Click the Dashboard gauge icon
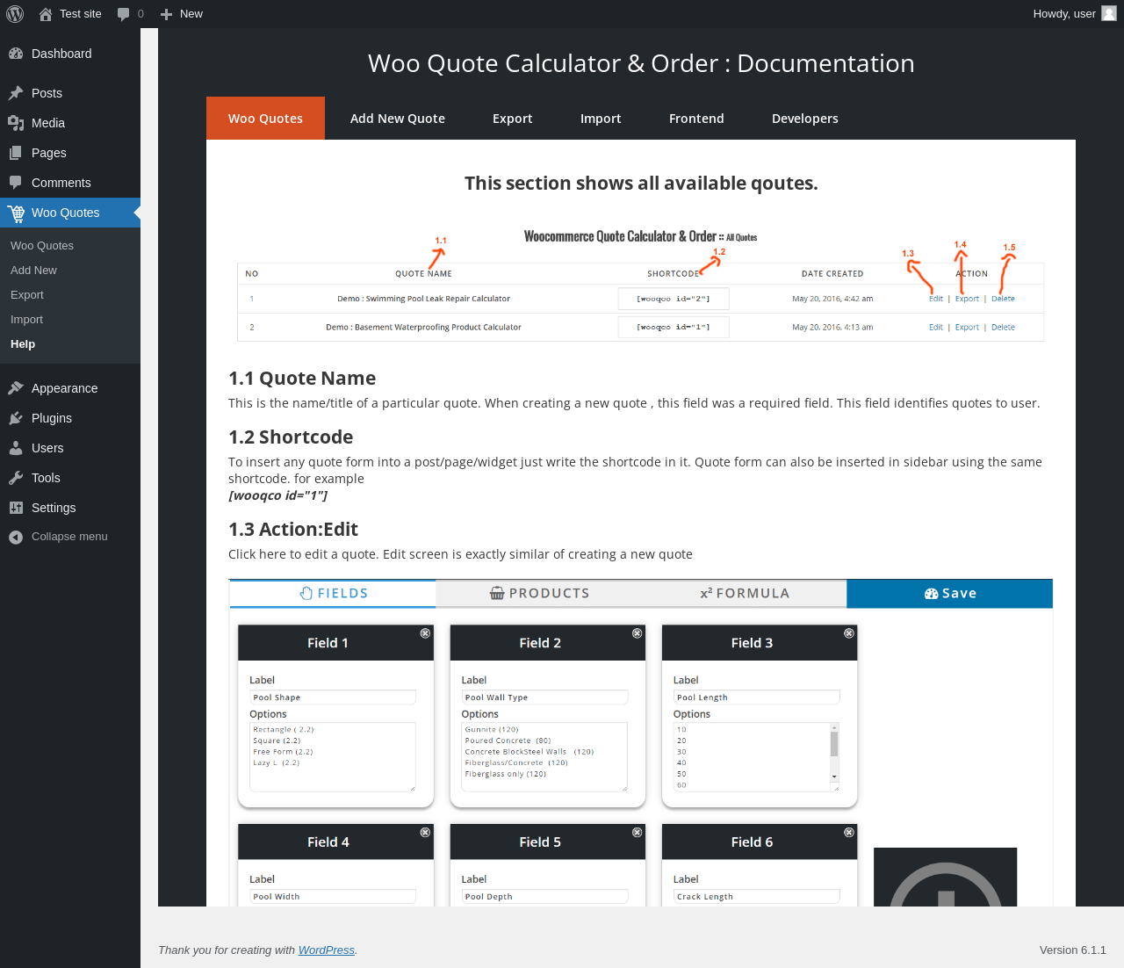This screenshot has width=1124, height=968. 16,54
